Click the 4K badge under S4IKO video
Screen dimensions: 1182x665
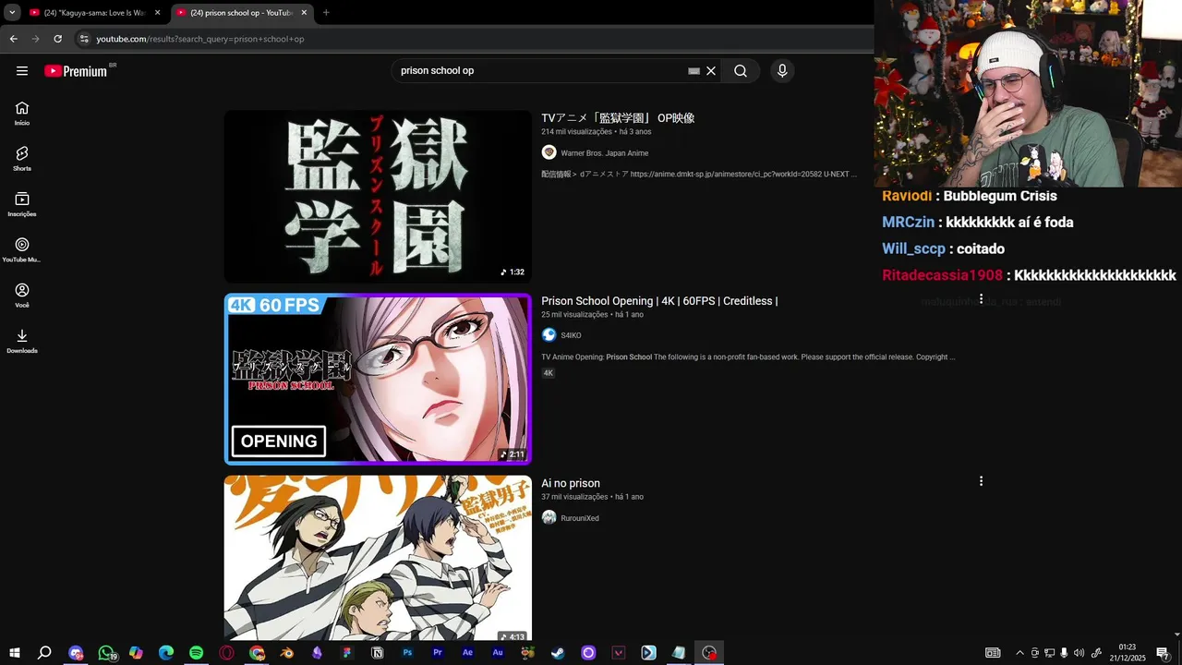pyautogui.click(x=548, y=373)
